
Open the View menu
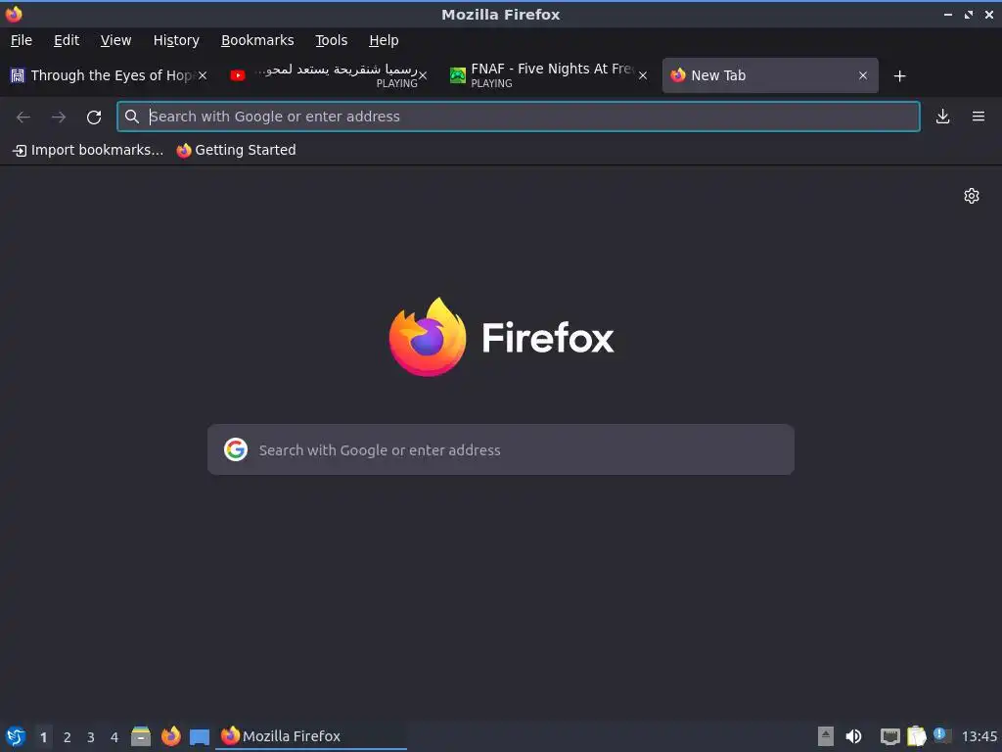115,40
